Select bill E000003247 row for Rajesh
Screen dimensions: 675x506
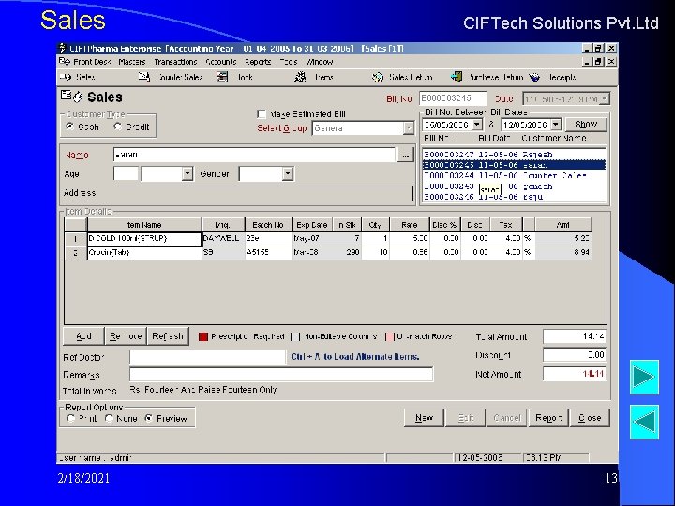tap(514, 155)
